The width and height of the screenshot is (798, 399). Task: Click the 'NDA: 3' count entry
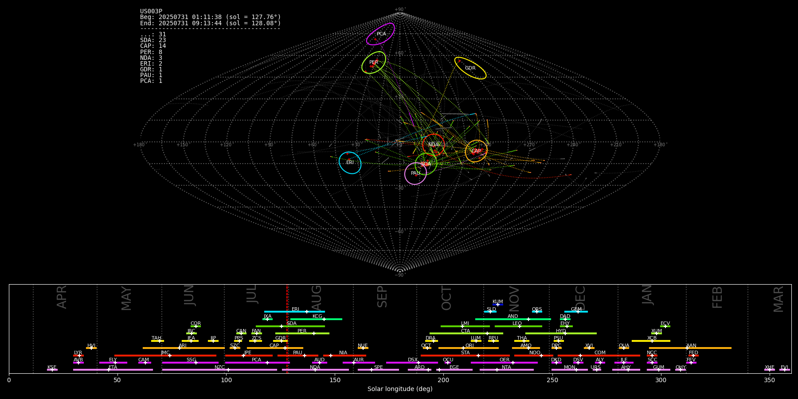coord(151,58)
